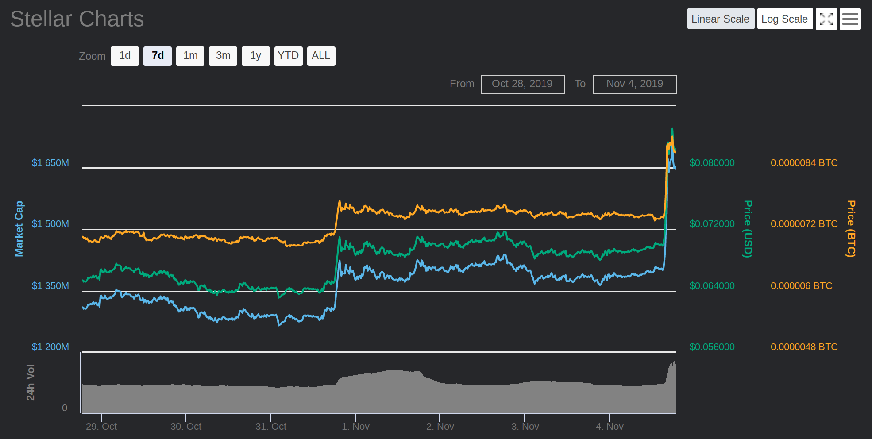Screen dimensions: 872x439
Task: Click the 0.0000072 BTC axis label
Action: [804, 224]
